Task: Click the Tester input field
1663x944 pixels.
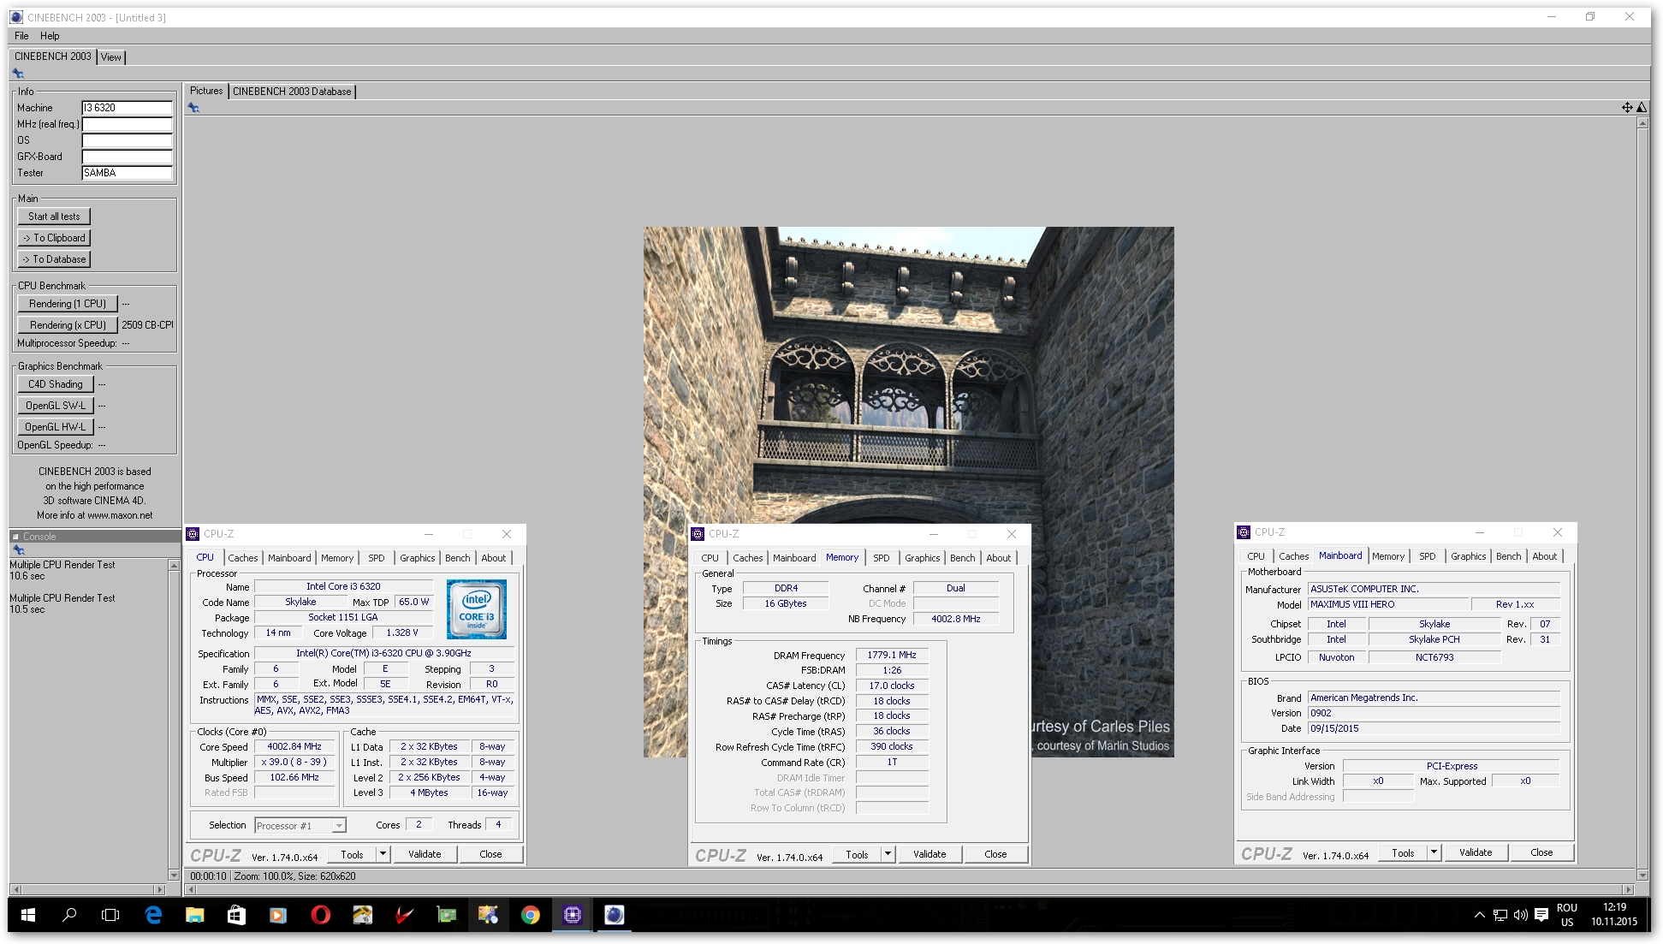Action: pyautogui.click(x=127, y=173)
